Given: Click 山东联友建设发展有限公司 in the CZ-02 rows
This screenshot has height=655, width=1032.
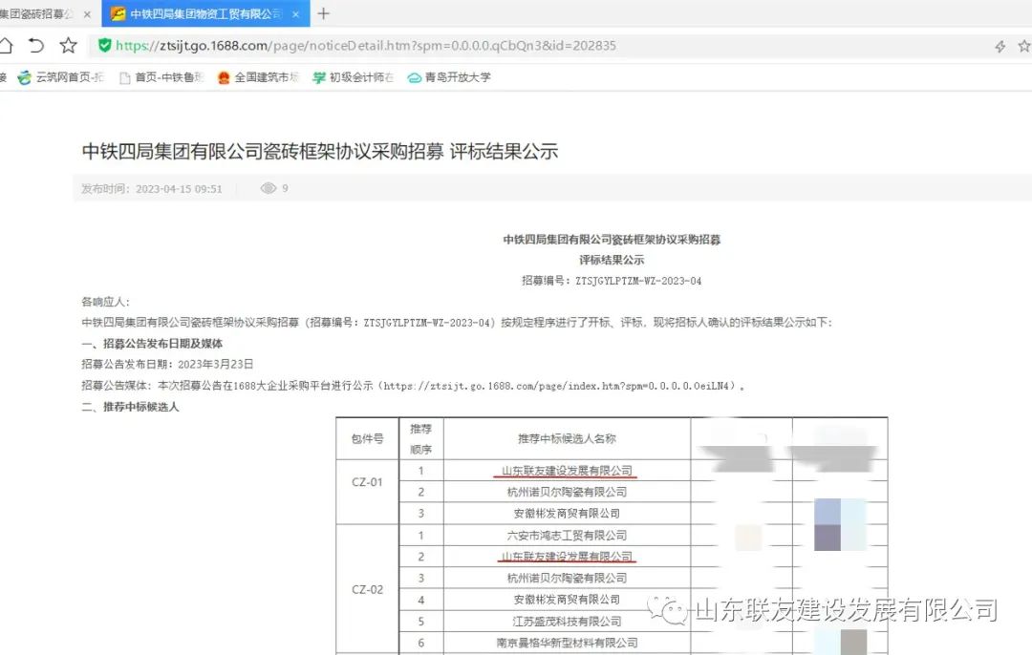Looking at the screenshot, I should tap(567, 557).
